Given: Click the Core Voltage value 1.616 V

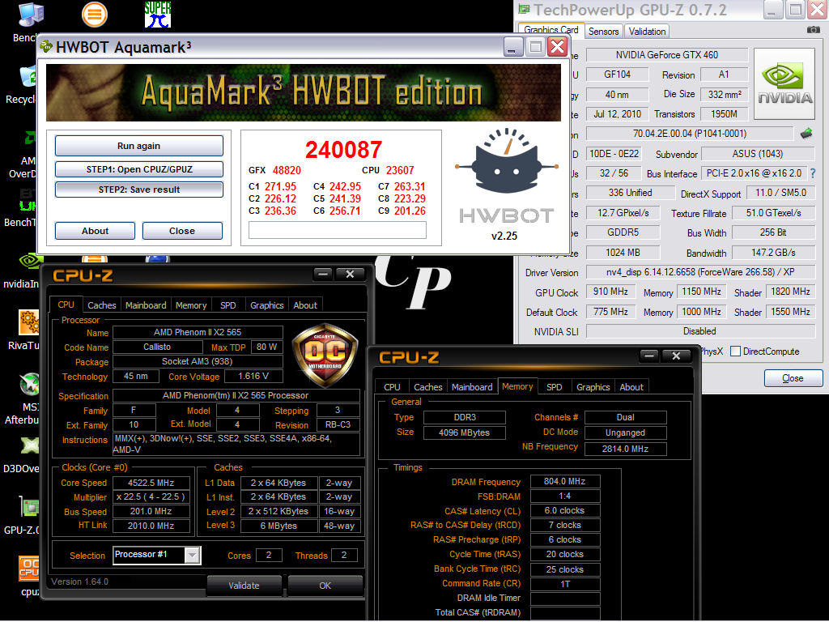Looking at the screenshot, I should (253, 376).
